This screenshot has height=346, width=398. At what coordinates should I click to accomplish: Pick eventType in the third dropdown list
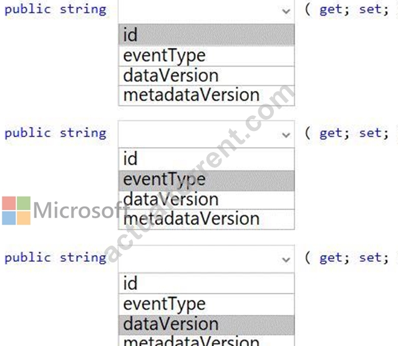pyautogui.click(x=206, y=304)
